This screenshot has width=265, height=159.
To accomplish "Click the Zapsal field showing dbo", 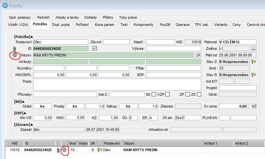I will (59, 129).
